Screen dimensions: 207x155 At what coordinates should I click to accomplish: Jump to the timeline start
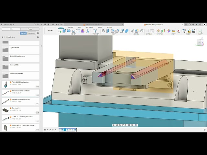click(x=45, y=130)
